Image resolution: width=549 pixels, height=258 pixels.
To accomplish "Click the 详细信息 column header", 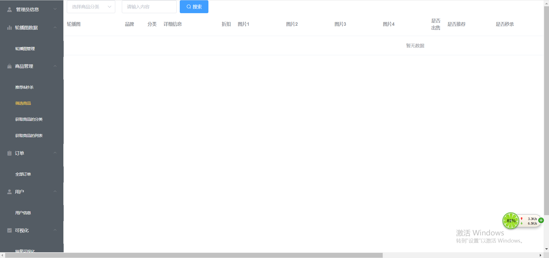I will [x=173, y=24].
